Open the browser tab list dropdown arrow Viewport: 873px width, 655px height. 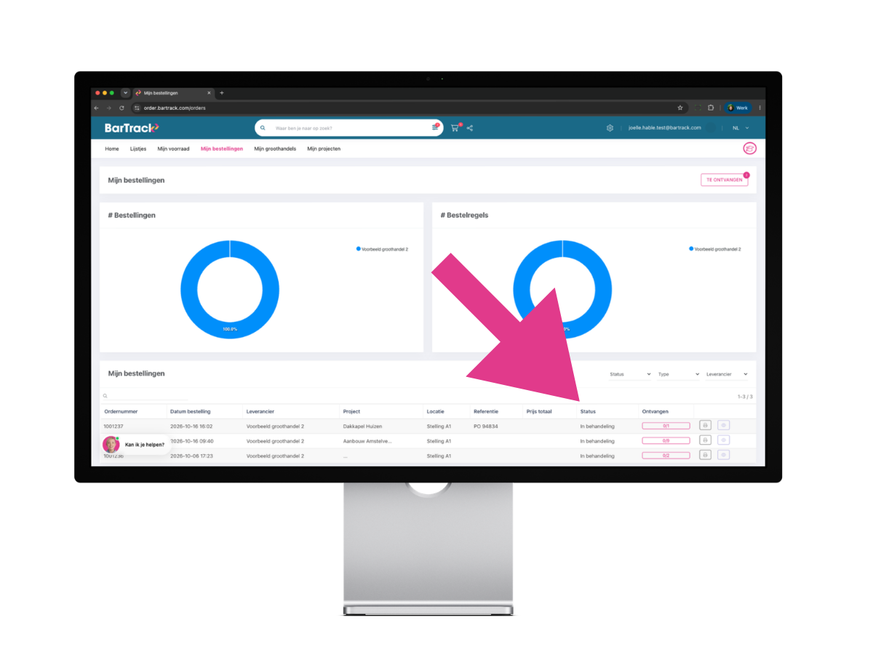point(125,93)
